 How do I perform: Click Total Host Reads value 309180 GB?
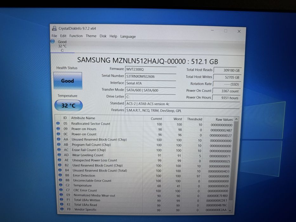pos(228,70)
